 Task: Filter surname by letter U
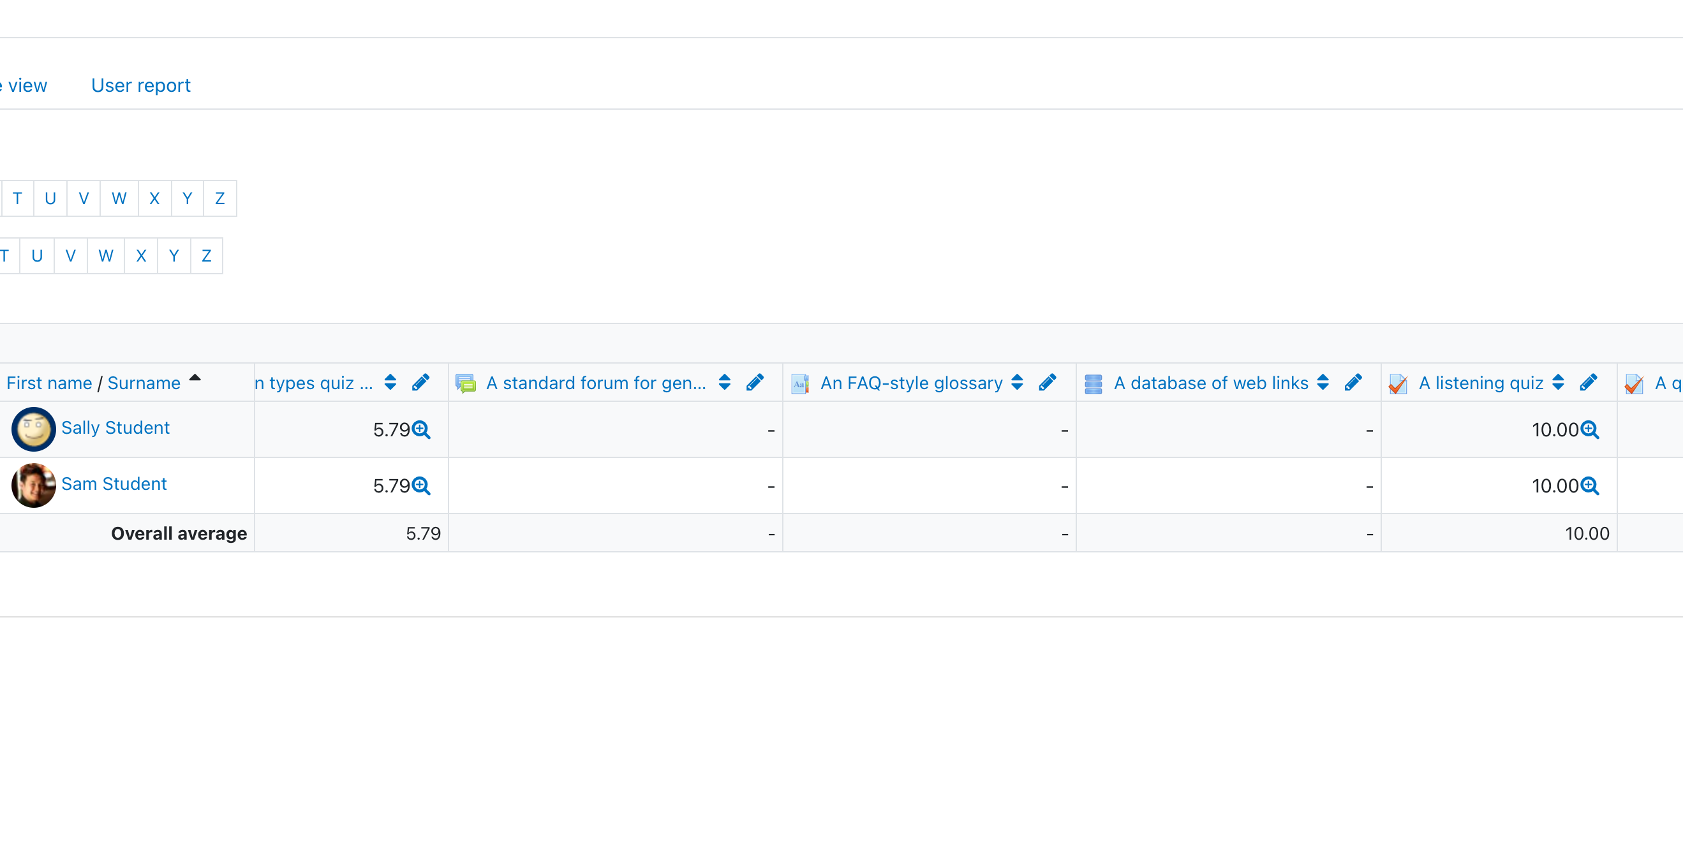(37, 256)
